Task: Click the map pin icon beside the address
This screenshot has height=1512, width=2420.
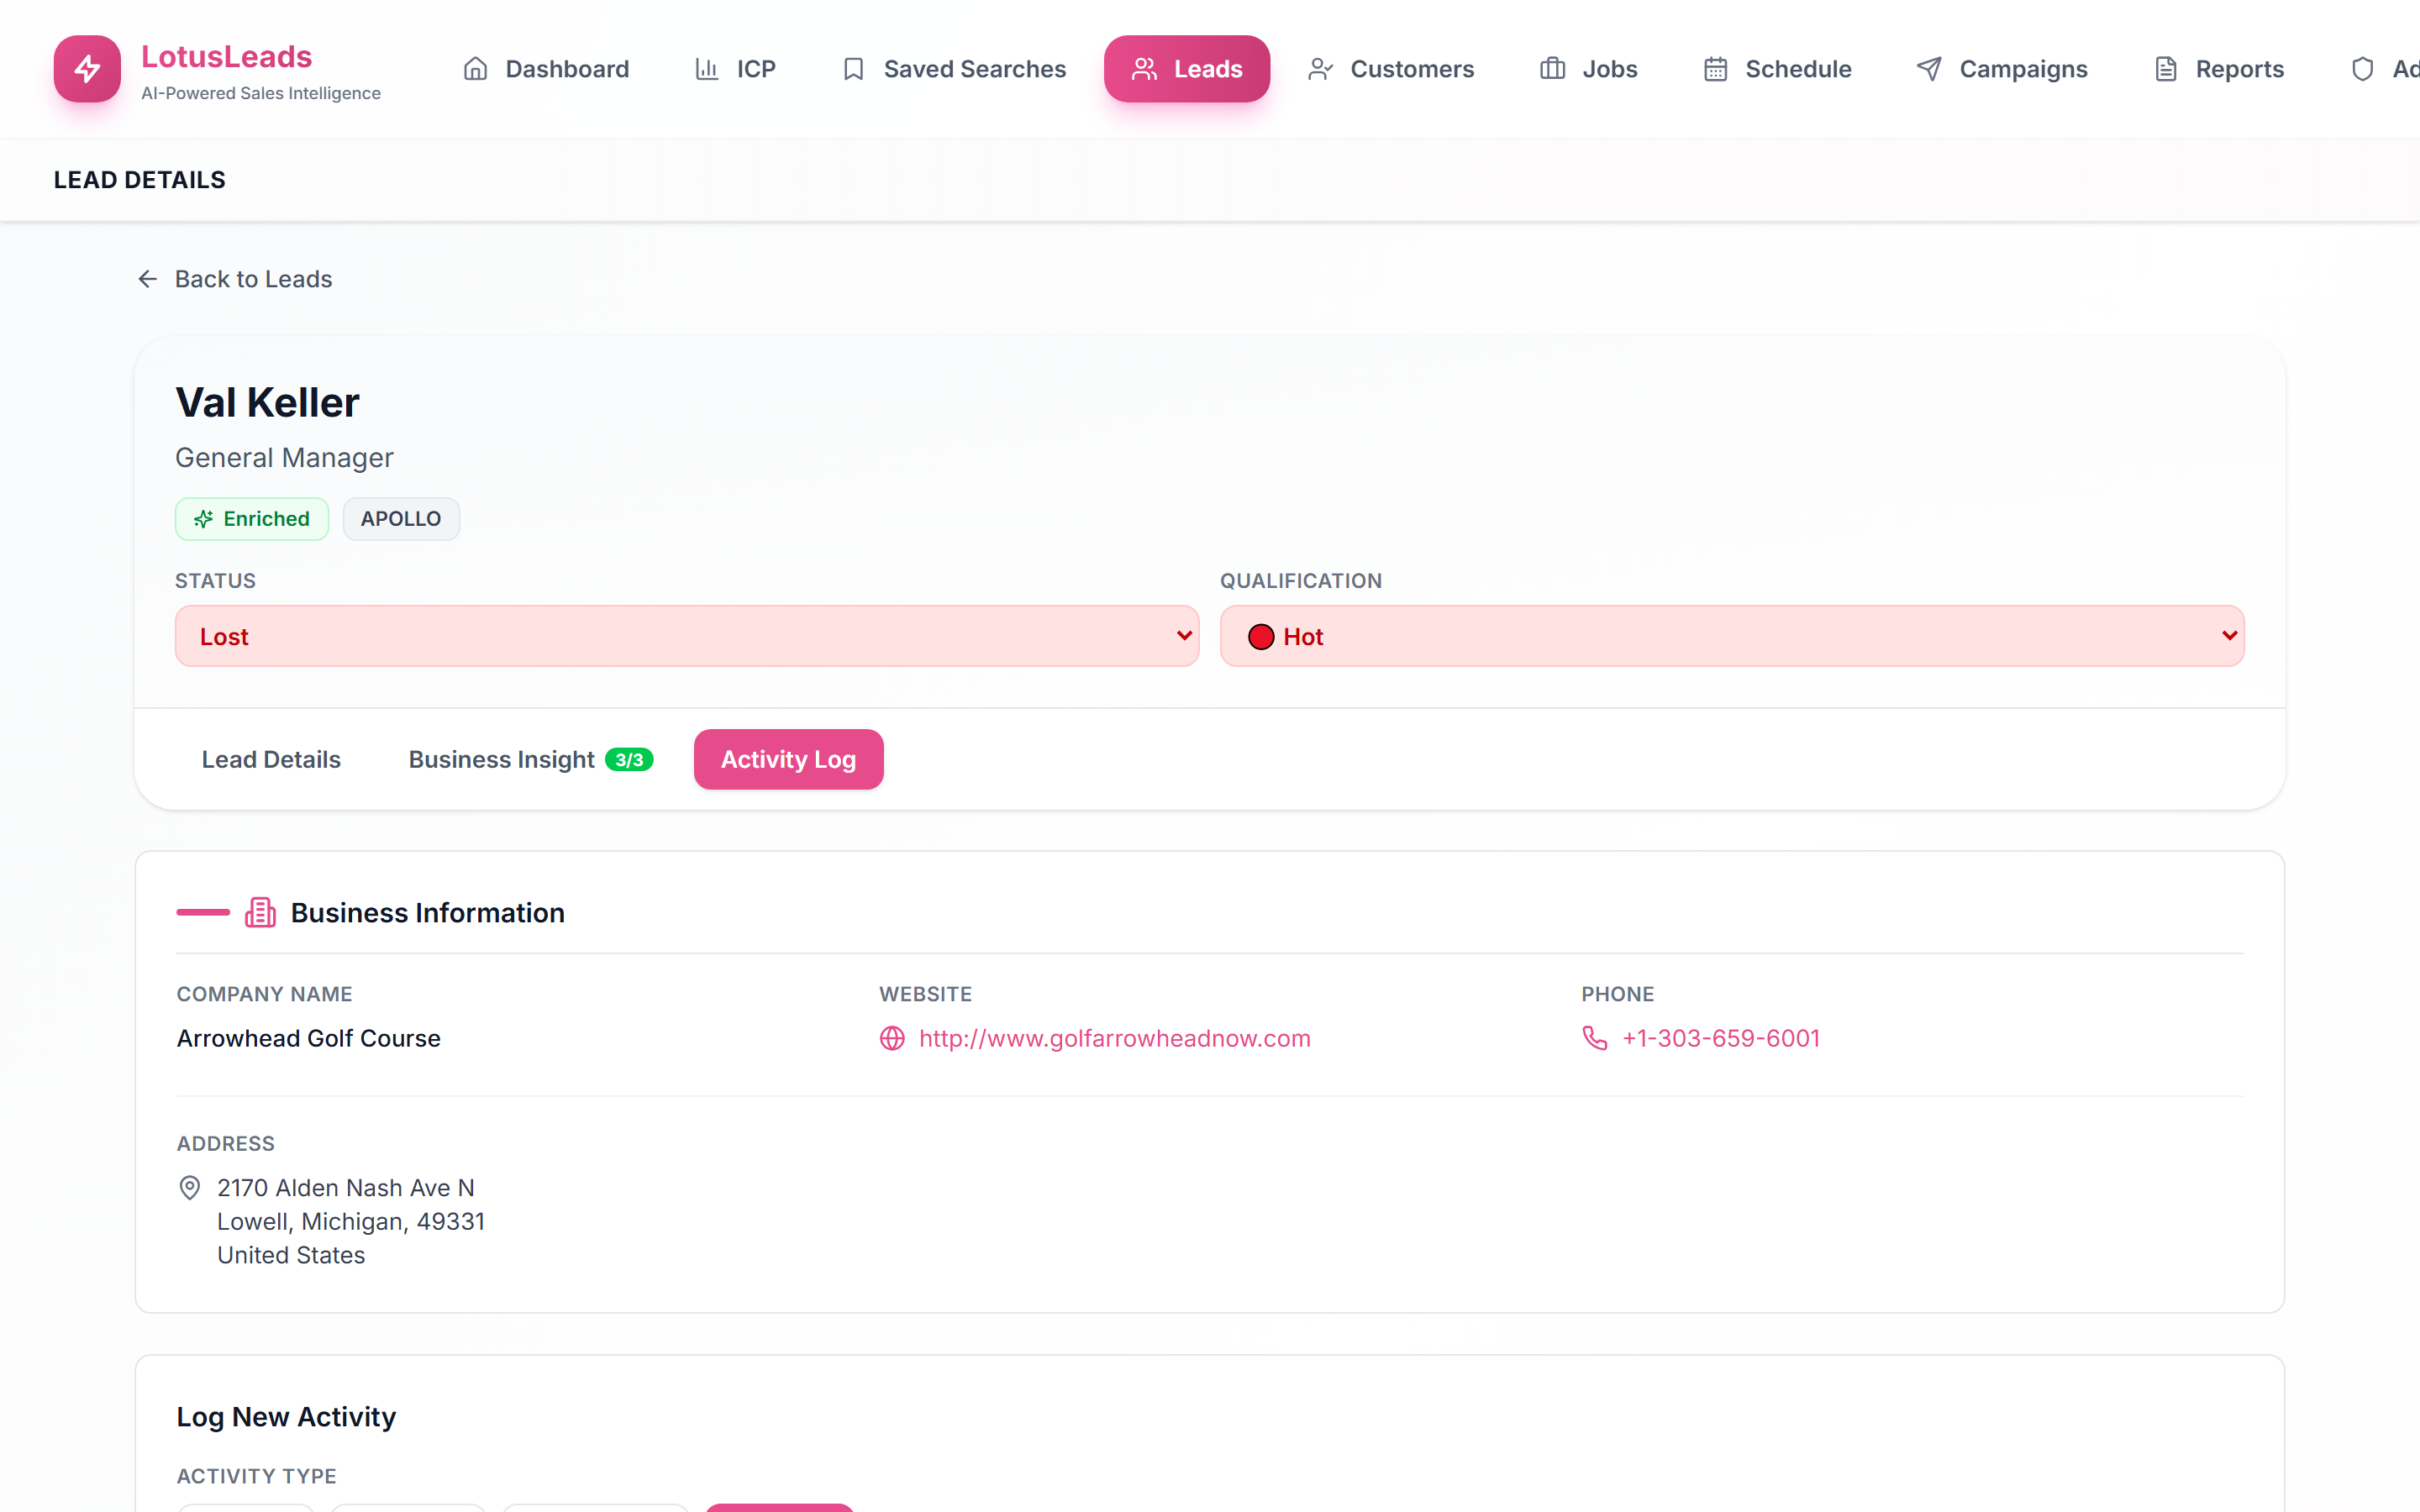Action: [x=189, y=1188]
